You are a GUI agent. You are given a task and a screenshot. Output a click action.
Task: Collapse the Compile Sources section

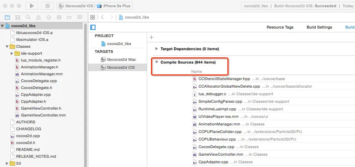[x=156, y=62]
